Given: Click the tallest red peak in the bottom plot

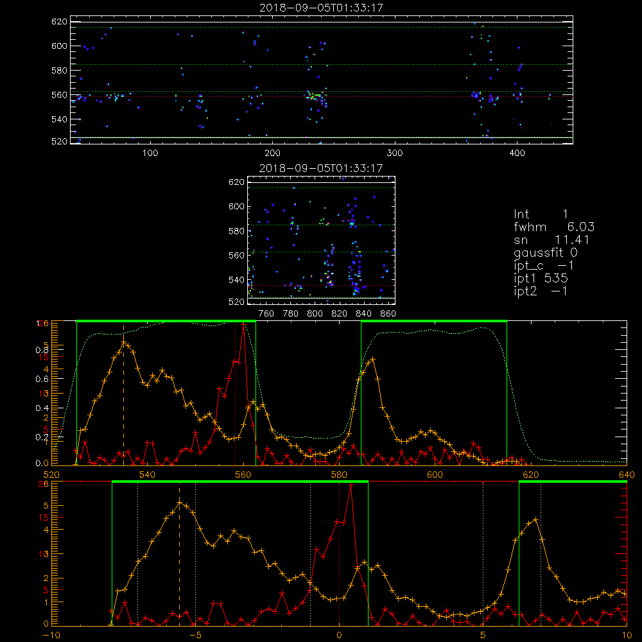Looking at the screenshot, I should [351, 485].
